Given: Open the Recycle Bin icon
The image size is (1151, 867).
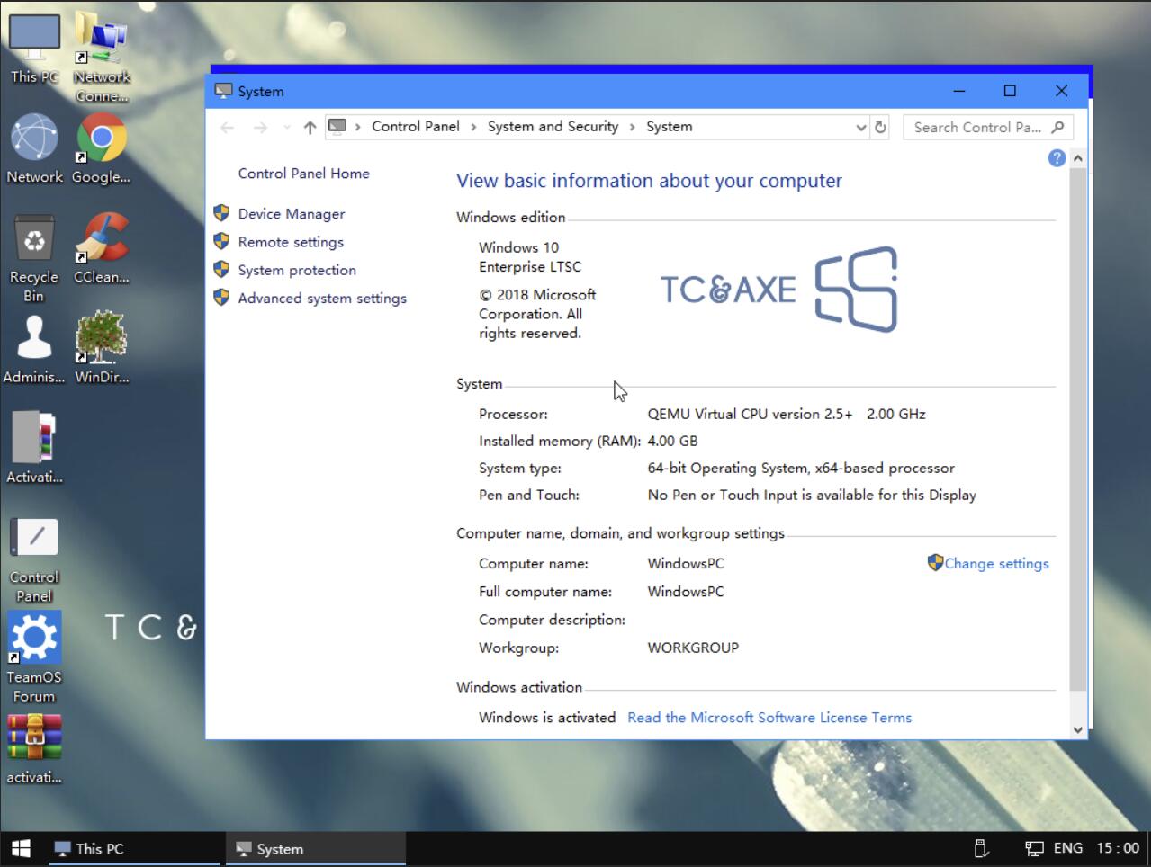Looking at the screenshot, I should coord(34,241).
